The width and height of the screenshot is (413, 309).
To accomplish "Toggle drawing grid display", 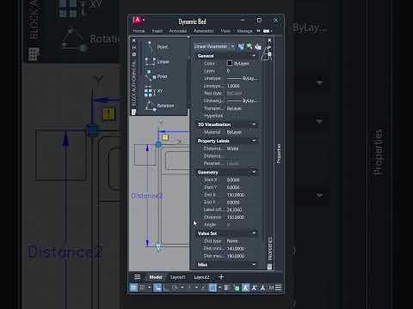I will [x=142, y=288].
